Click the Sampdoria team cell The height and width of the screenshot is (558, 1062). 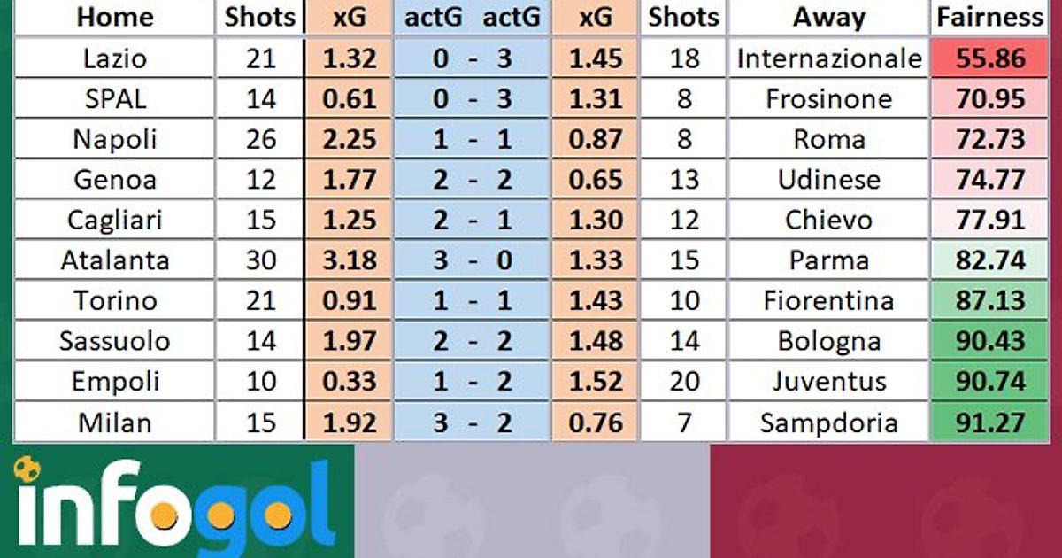click(x=829, y=422)
